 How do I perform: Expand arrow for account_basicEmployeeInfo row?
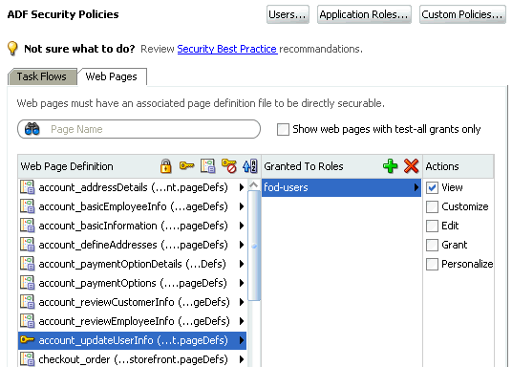point(242,206)
